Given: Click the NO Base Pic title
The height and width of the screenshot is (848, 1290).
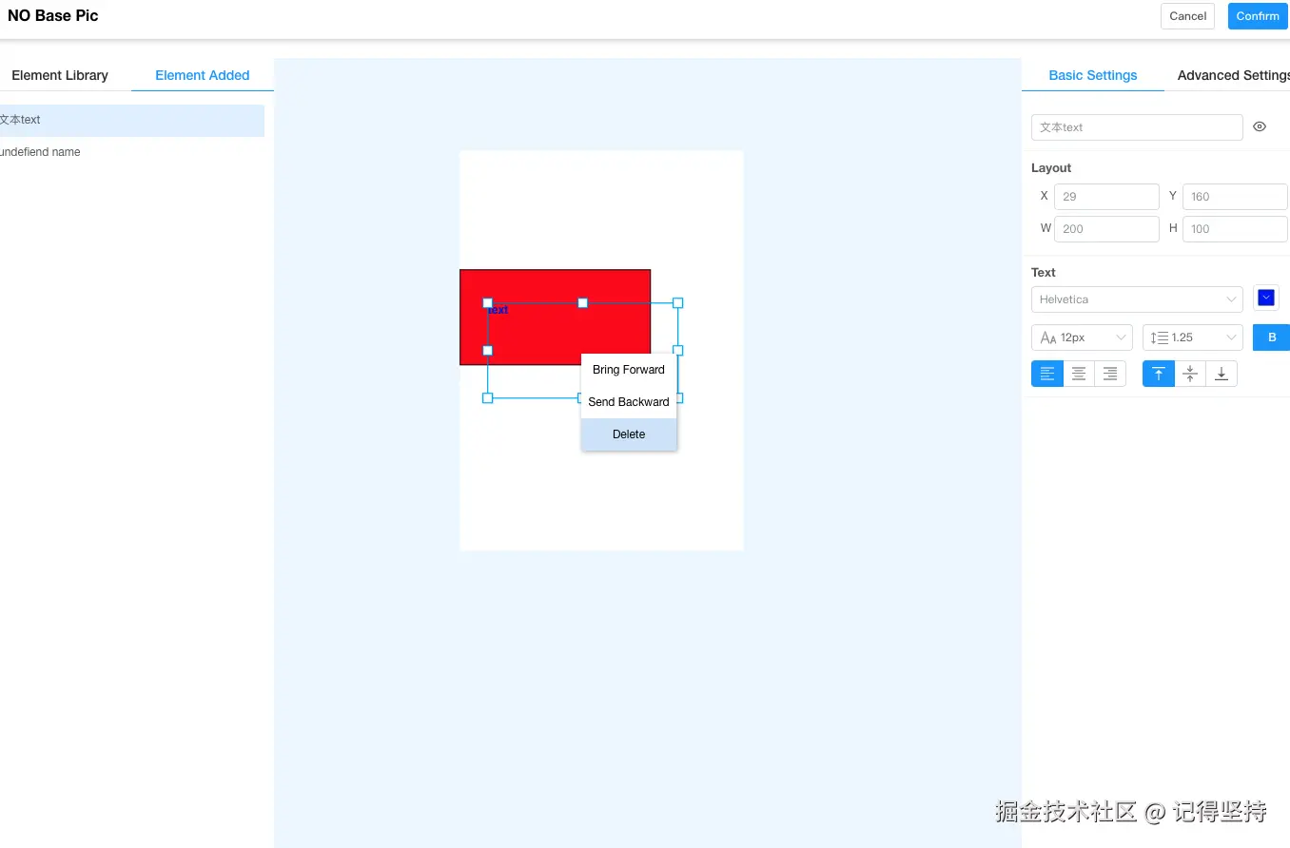Looking at the screenshot, I should click(53, 16).
